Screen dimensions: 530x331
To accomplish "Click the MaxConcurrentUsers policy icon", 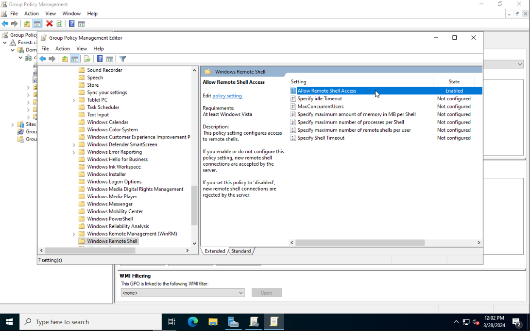I will (293, 107).
